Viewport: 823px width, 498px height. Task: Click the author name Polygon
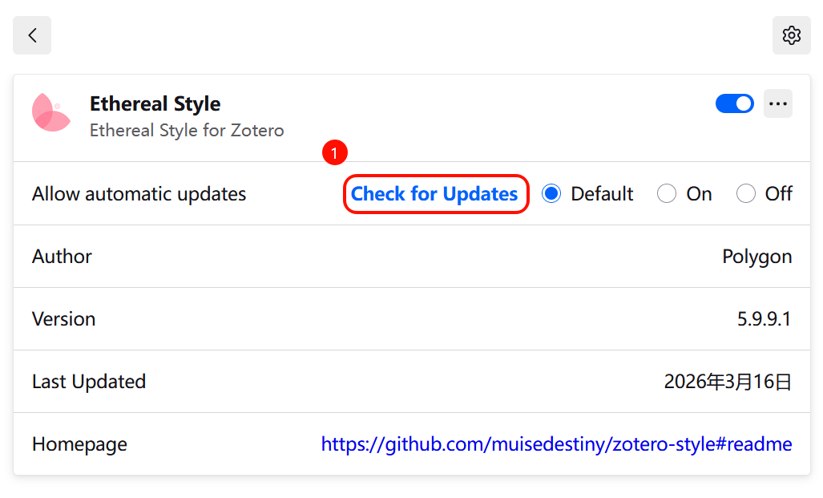coord(756,257)
